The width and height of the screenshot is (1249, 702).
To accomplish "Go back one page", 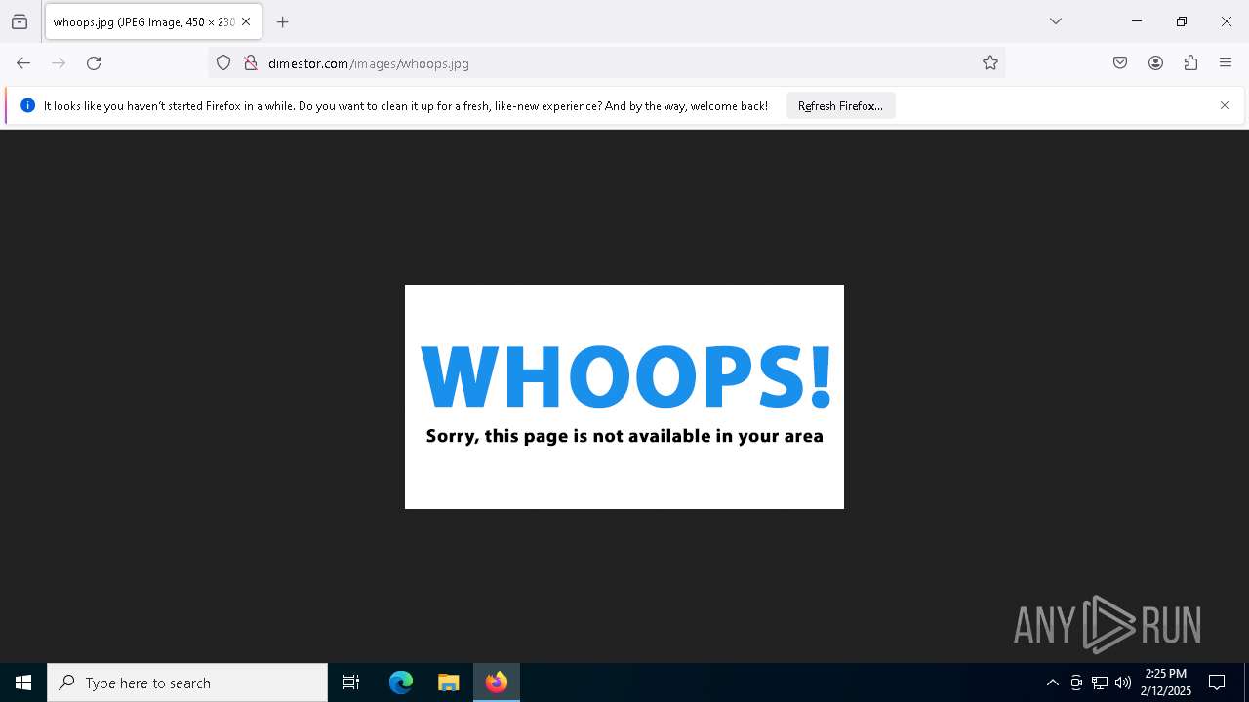I will pyautogui.click(x=23, y=63).
